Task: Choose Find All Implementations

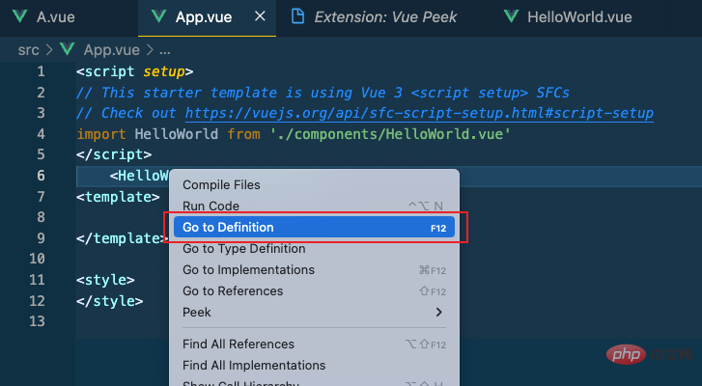Action: pos(254,366)
